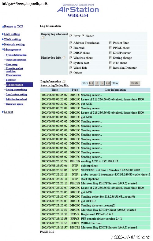Jump to newest log page button
This screenshot has width=153, height=241.
(108, 83)
